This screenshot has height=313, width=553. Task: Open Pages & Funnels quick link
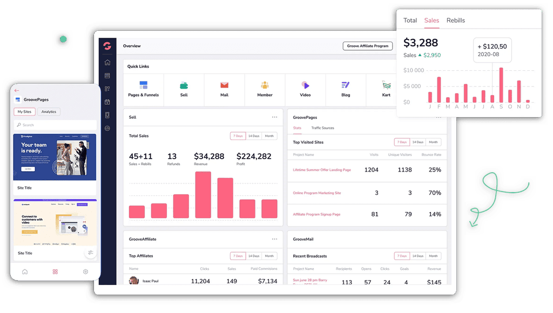tap(144, 90)
